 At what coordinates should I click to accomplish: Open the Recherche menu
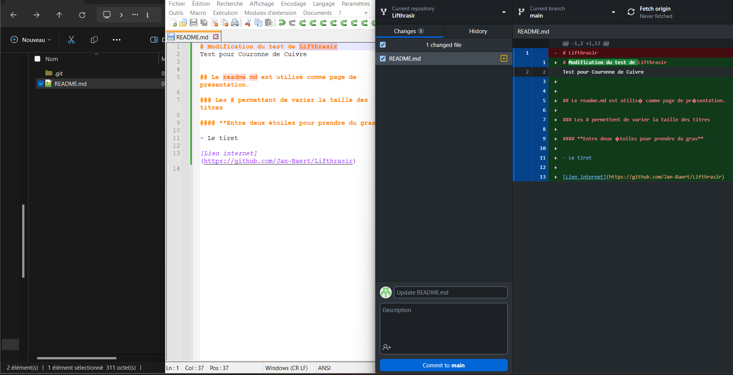tap(229, 4)
